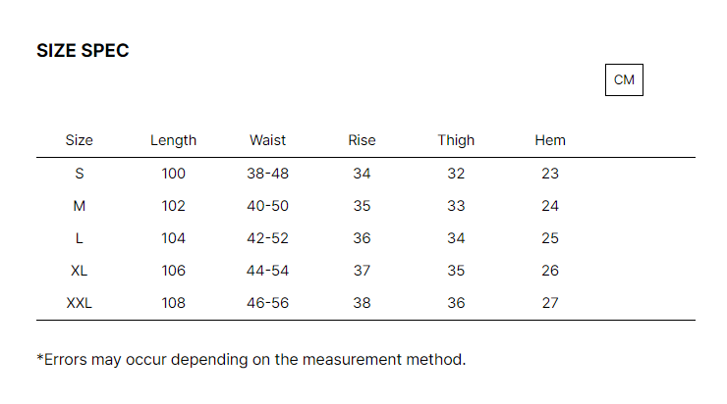
Task: Click the M thigh value 33
Action: point(456,206)
